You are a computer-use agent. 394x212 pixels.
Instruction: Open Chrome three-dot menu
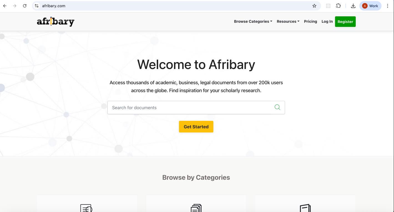click(x=388, y=6)
